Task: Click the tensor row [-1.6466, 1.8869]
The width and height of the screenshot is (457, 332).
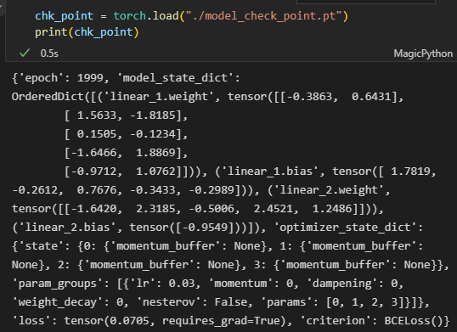Action: (122, 153)
